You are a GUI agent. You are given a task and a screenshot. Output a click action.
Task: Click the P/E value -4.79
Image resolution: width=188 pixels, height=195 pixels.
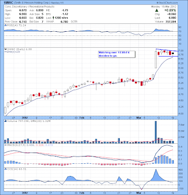64,10
